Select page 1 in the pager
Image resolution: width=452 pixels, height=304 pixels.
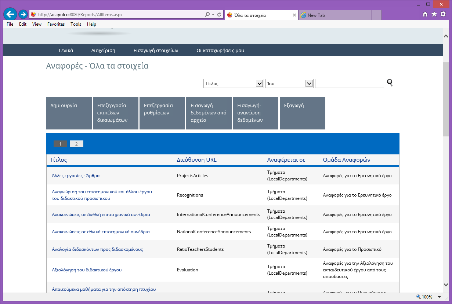(x=60, y=144)
